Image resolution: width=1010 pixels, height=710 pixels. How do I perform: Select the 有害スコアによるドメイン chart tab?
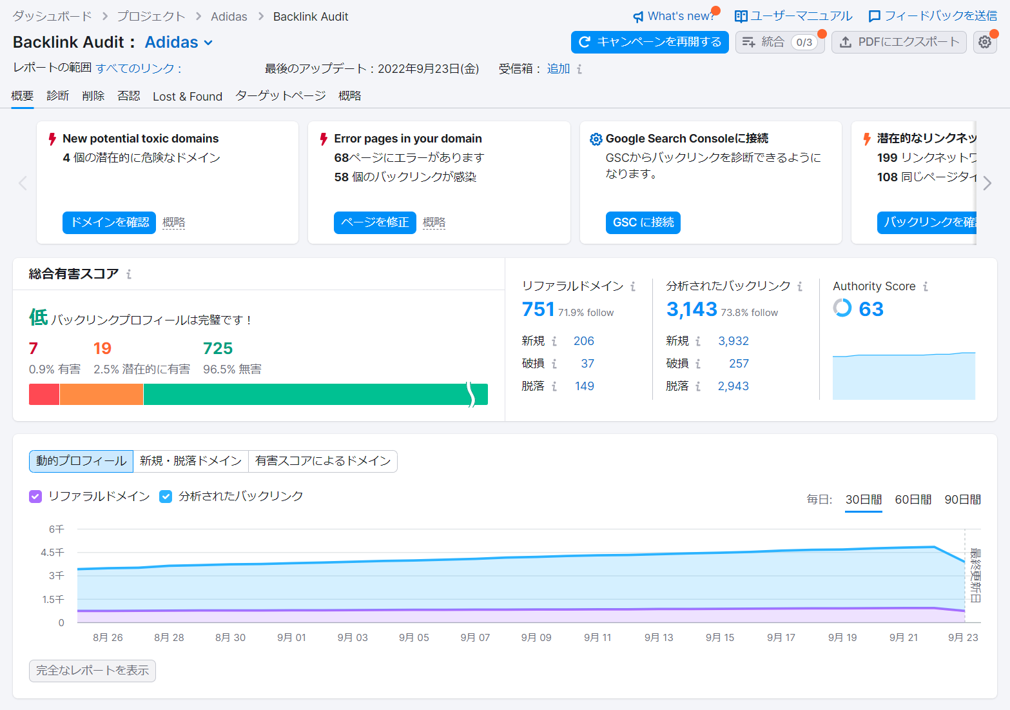[x=323, y=461]
